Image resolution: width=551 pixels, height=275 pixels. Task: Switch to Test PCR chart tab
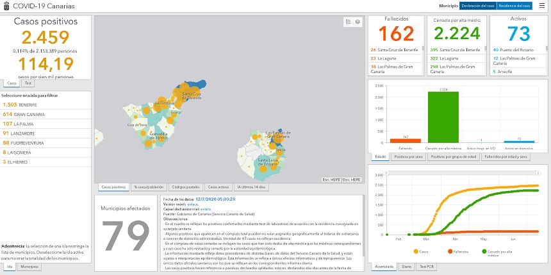[x=424, y=266]
